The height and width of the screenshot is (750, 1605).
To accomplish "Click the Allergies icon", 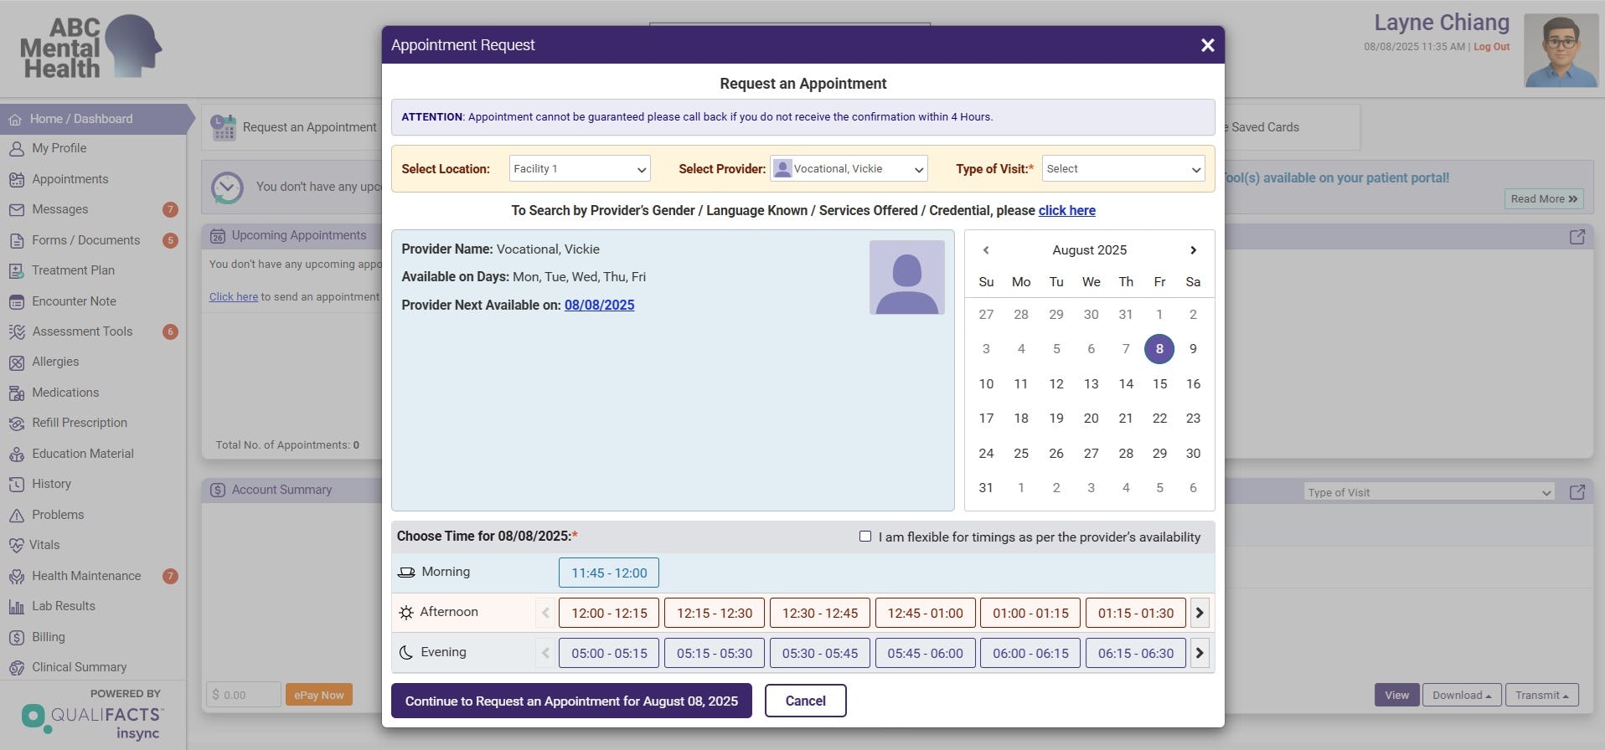I will [x=16, y=362].
